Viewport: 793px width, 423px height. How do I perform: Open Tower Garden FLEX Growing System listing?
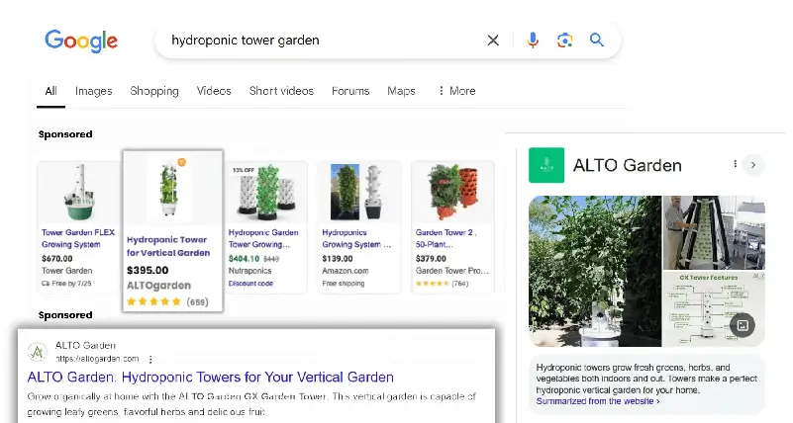78,238
